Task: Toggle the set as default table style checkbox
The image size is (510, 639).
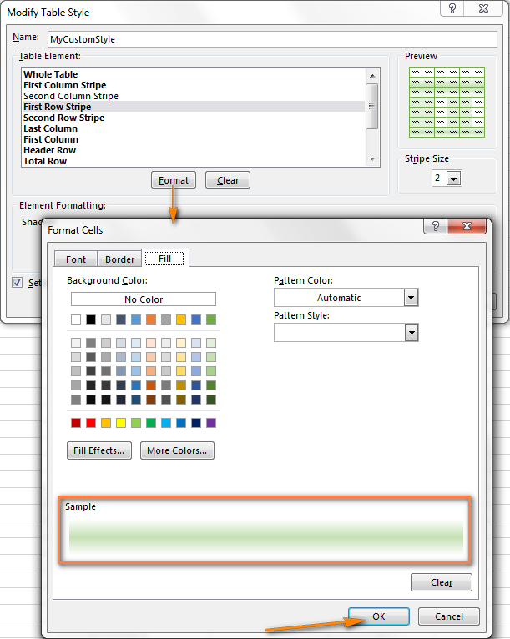Action: click(x=18, y=283)
